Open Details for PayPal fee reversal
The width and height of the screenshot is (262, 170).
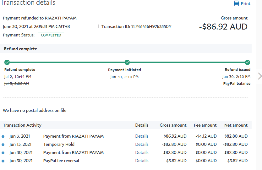(142, 161)
